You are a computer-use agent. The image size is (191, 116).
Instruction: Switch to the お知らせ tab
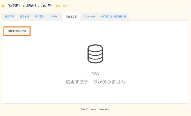coord(24,17)
